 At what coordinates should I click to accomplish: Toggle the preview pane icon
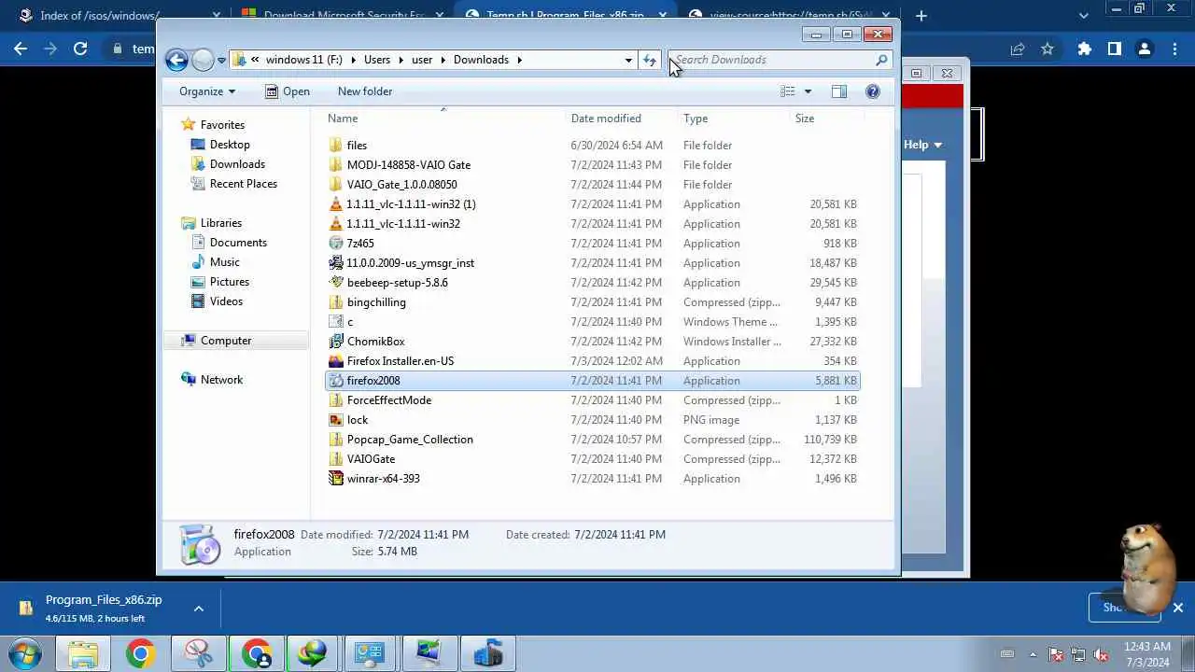pyautogui.click(x=839, y=91)
